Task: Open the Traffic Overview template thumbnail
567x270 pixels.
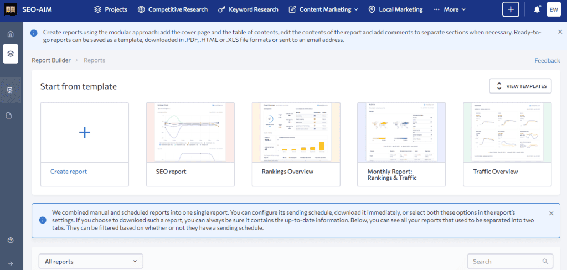Action: pyautogui.click(x=507, y=132)
